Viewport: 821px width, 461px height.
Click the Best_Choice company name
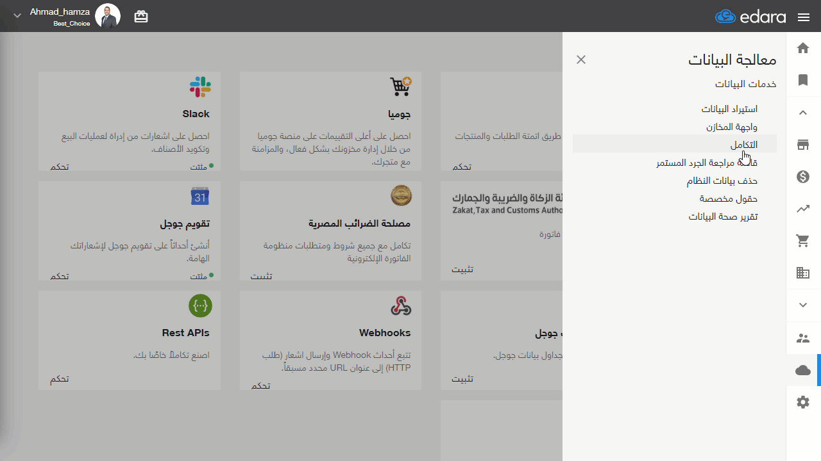point(72,24)
